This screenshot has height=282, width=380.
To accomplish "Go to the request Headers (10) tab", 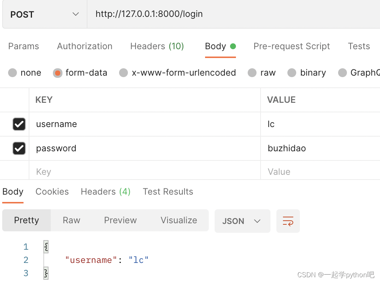I will click(x=157, y=46).
